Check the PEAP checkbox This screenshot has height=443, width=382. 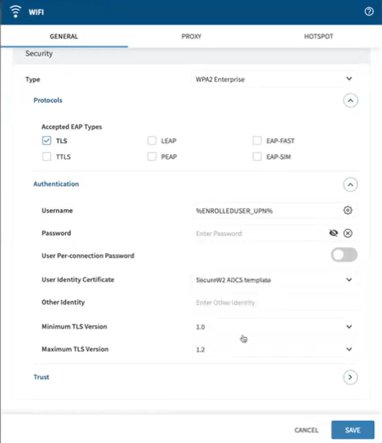tap(152, 156)
